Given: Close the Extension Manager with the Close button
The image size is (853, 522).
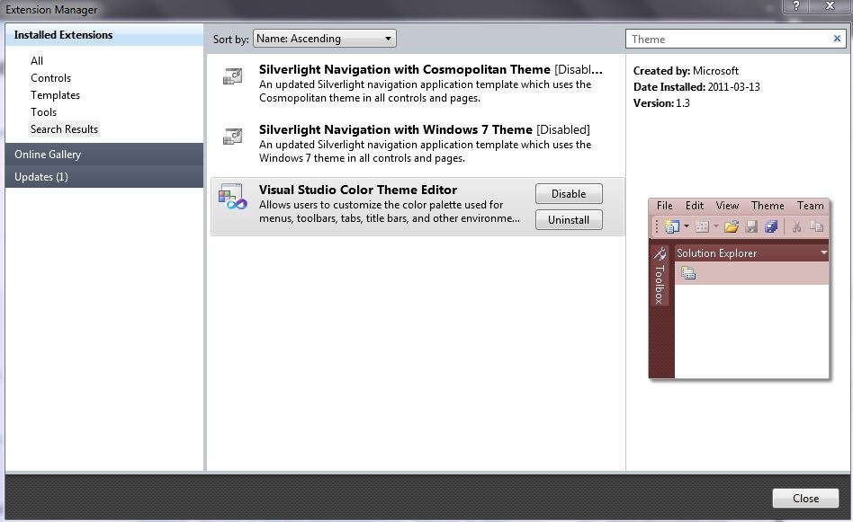Looking at the screenshot, I should point(805,498).
